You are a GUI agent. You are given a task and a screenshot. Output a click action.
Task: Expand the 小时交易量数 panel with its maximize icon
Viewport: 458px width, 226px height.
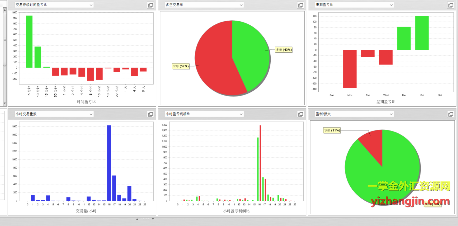tap(150, 115)
